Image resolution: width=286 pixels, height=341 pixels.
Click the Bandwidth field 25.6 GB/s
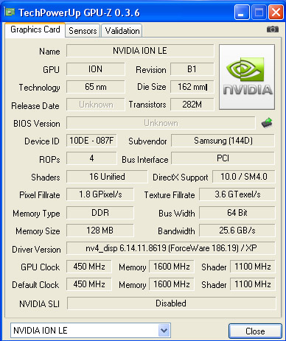(237, 231)
